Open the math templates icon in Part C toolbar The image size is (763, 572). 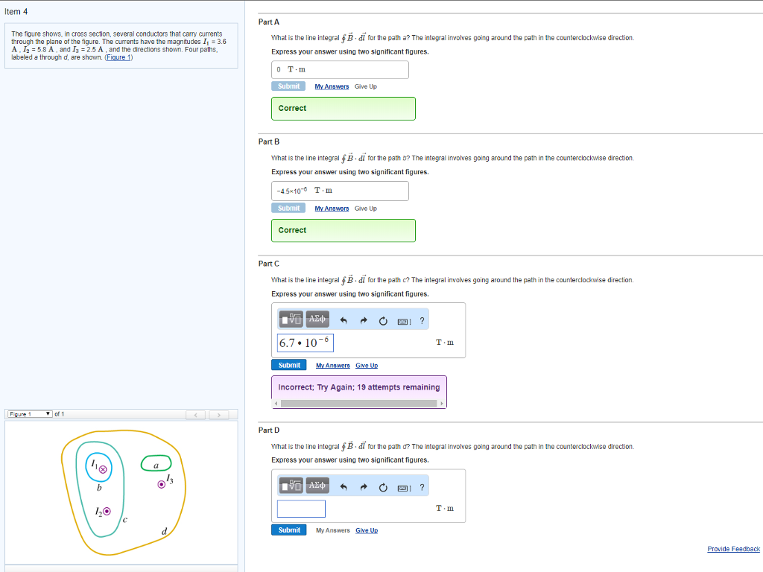(291, 320)
